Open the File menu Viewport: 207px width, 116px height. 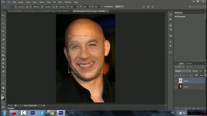point(9,2)
